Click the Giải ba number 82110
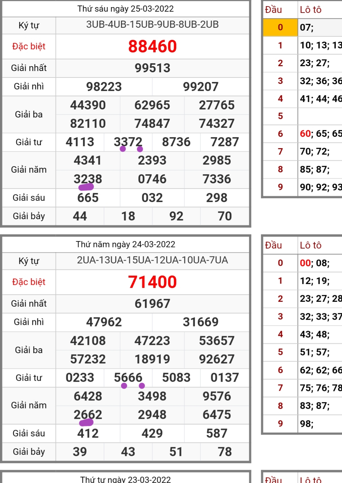342x483 pixels. click(x=88, y=123)
